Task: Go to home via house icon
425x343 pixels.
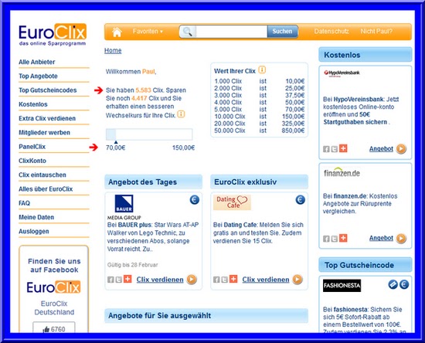Action: [x=117, y=32]
